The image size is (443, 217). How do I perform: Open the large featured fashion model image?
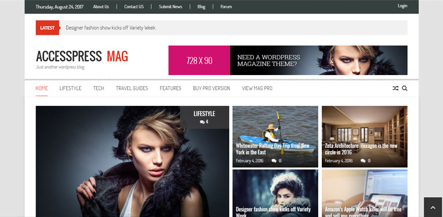click(132, 162)
